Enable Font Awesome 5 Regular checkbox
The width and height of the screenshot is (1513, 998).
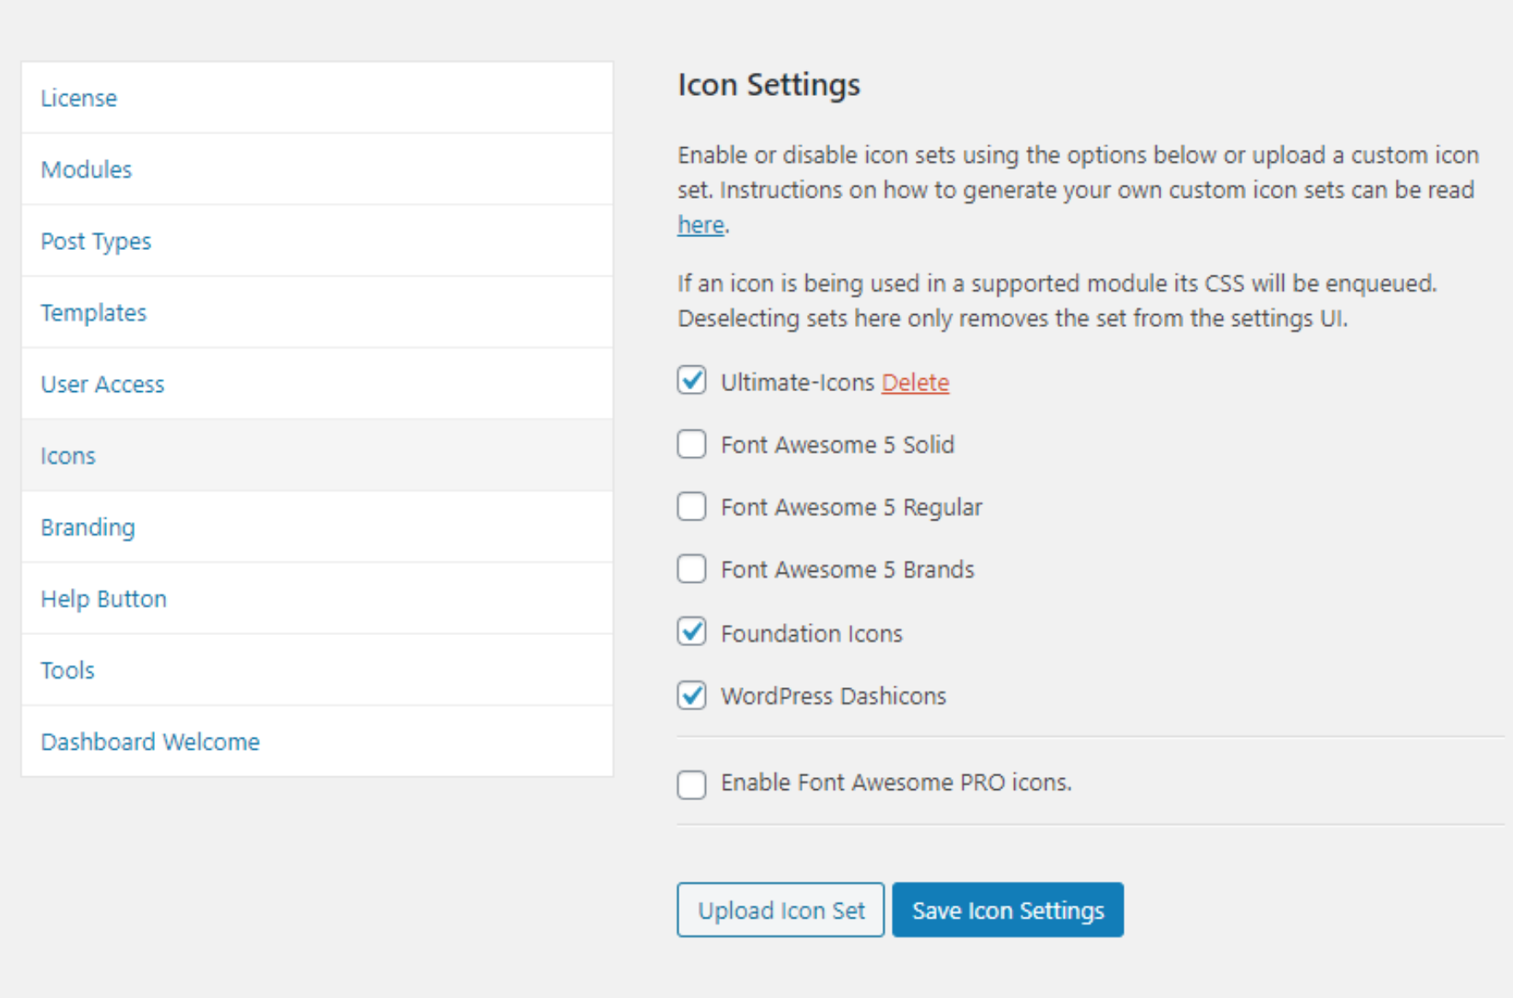click(x=691, y=507)
